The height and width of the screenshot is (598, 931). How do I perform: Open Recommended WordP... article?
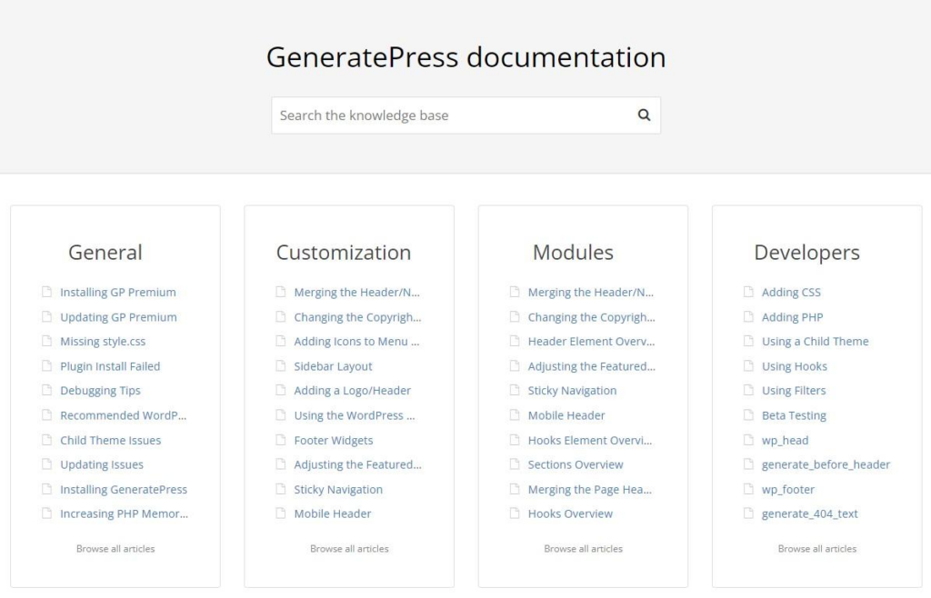point(123,415)
